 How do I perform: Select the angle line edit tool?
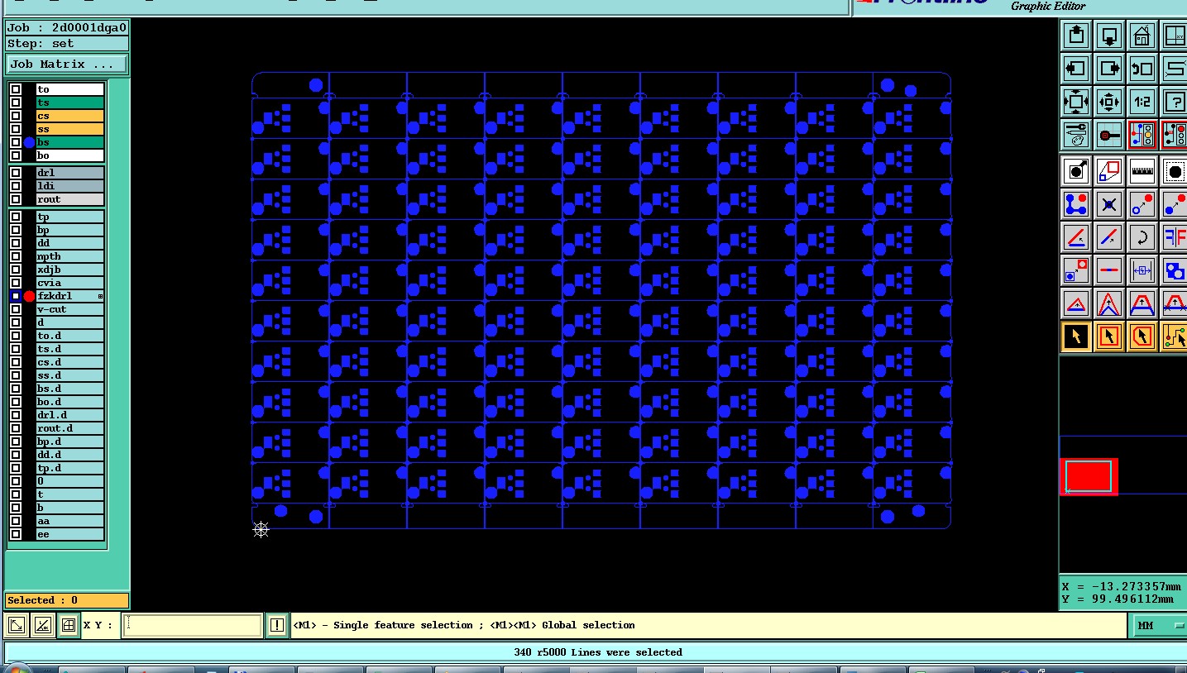click(x=1076, y=237)
